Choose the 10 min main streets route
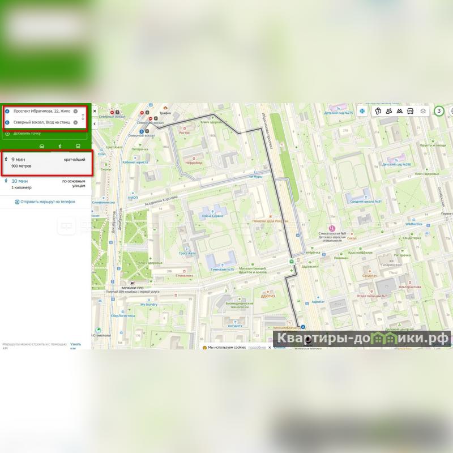 45,183
